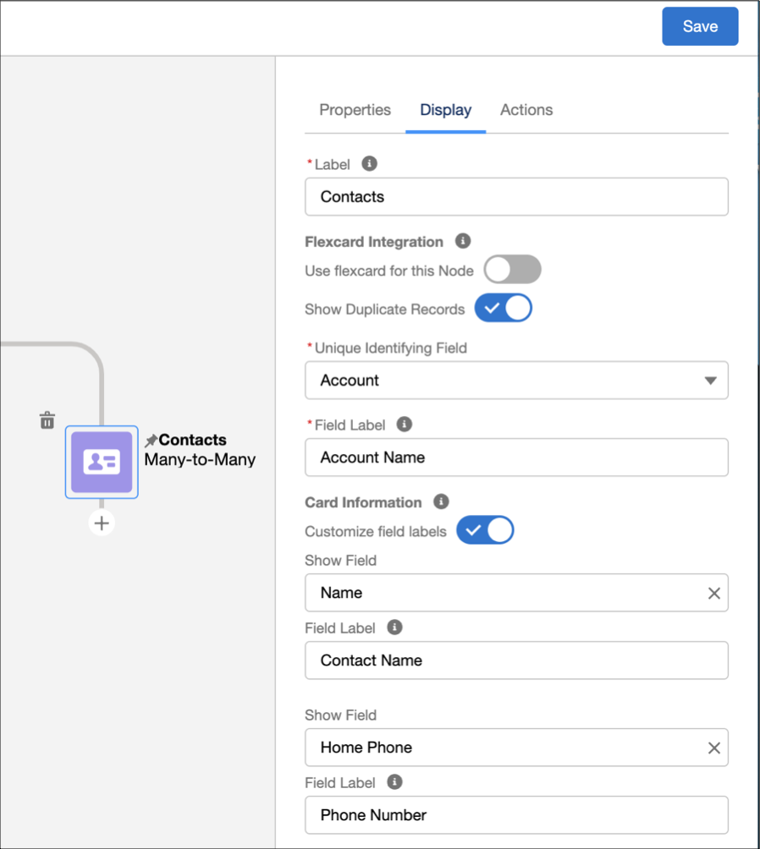Turn off Customize field labels
This screenshot has height=849, width=760.
click(485, 530)
